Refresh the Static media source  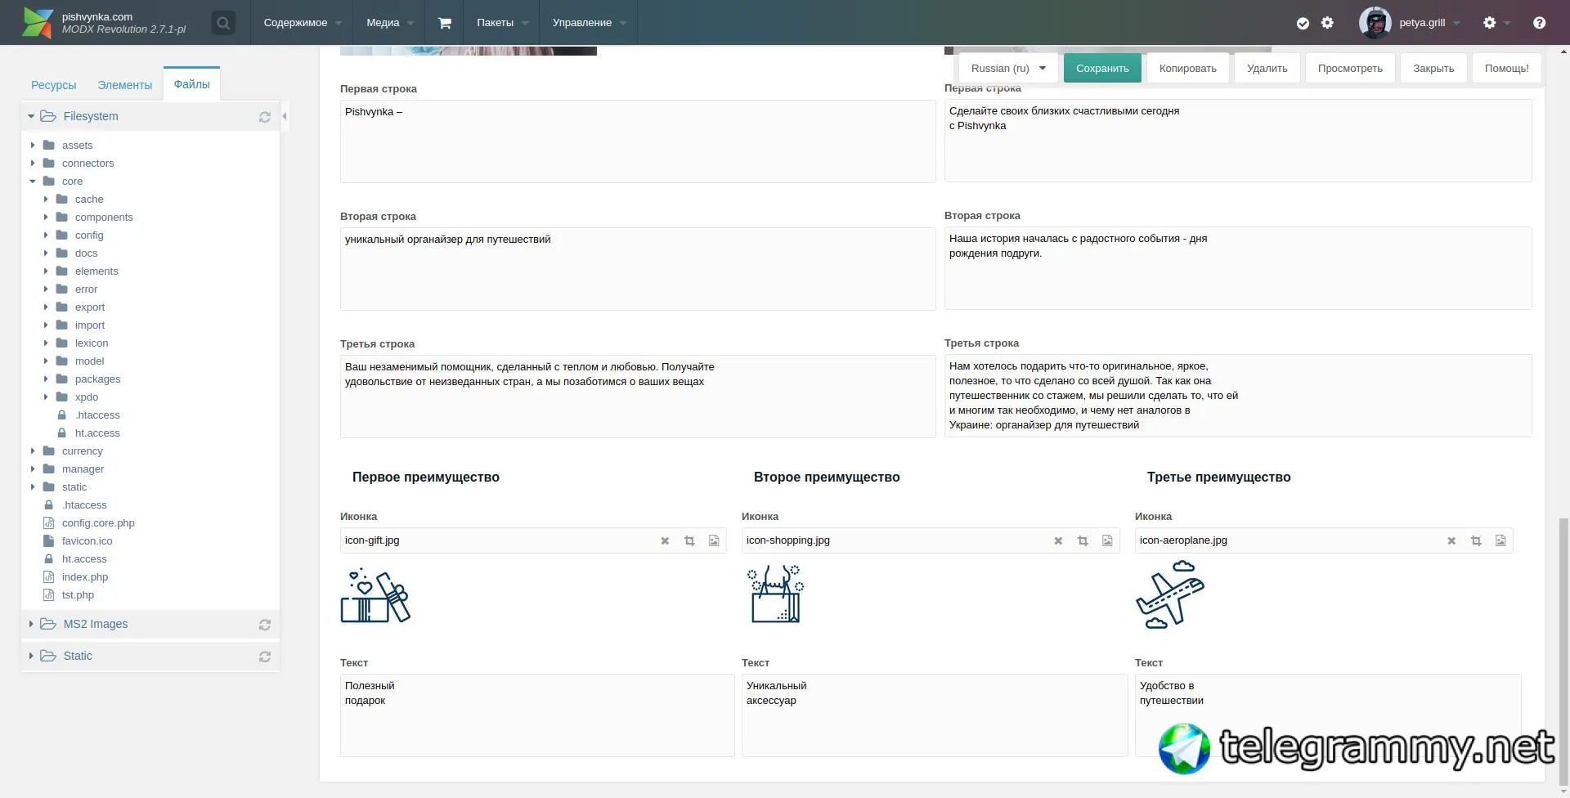(265, 657)
